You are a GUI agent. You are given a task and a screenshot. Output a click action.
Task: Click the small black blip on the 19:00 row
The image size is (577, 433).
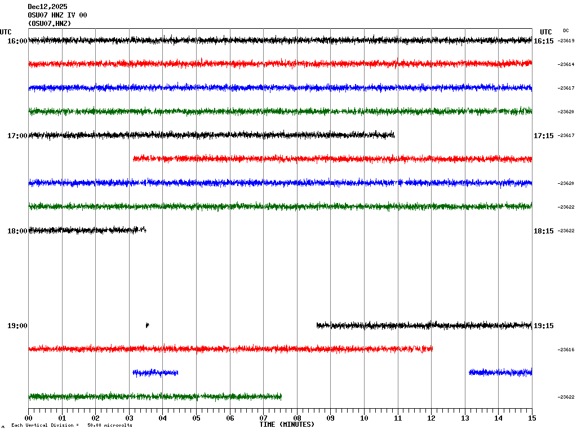tap(147, 325)
